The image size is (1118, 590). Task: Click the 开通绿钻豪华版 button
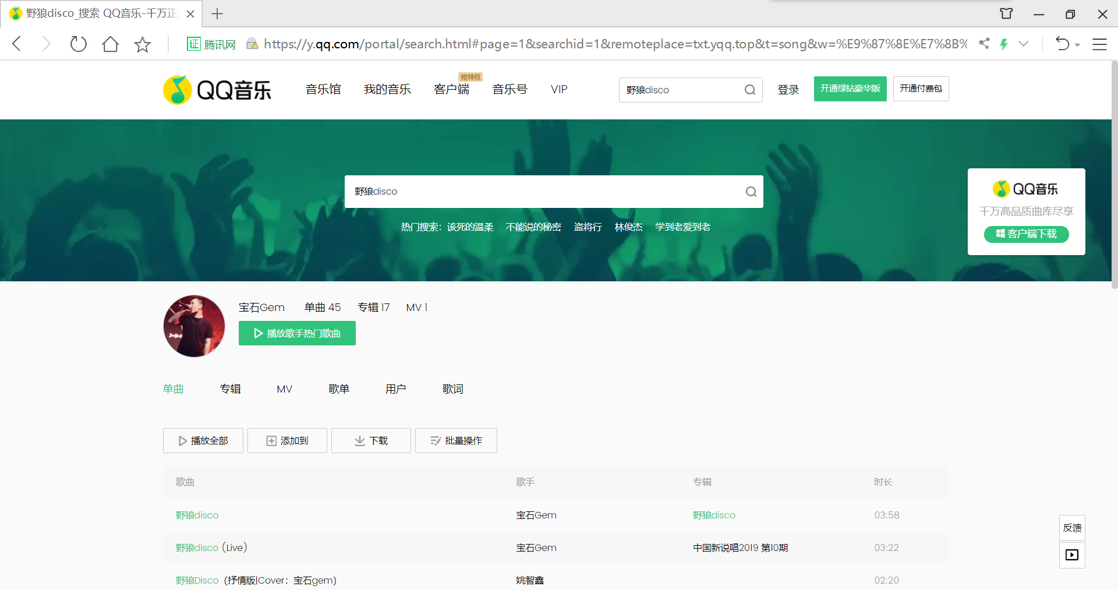pyautogui.click(x=850, y=89)
